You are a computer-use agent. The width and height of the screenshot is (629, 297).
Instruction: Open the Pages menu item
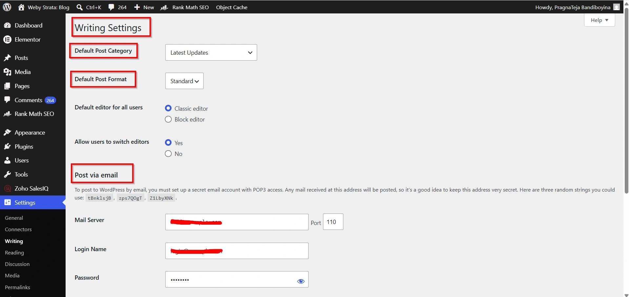click(22, 86)
